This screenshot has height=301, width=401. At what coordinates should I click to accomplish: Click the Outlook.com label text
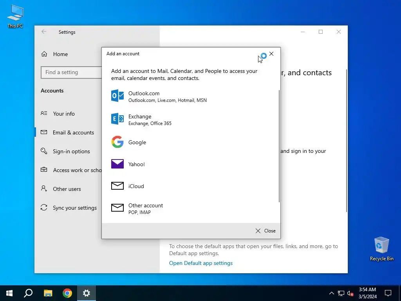click(x=144, y=93)
